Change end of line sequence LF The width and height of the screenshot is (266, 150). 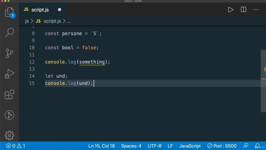tap(170, 146)
